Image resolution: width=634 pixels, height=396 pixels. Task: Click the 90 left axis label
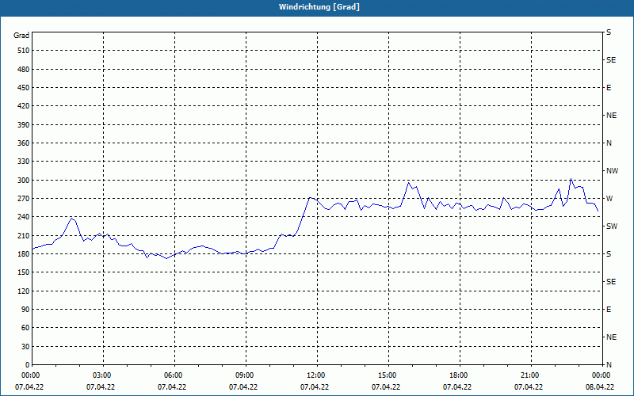pos(25,310)
